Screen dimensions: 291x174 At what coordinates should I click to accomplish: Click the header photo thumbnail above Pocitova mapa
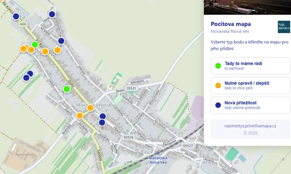247,7
